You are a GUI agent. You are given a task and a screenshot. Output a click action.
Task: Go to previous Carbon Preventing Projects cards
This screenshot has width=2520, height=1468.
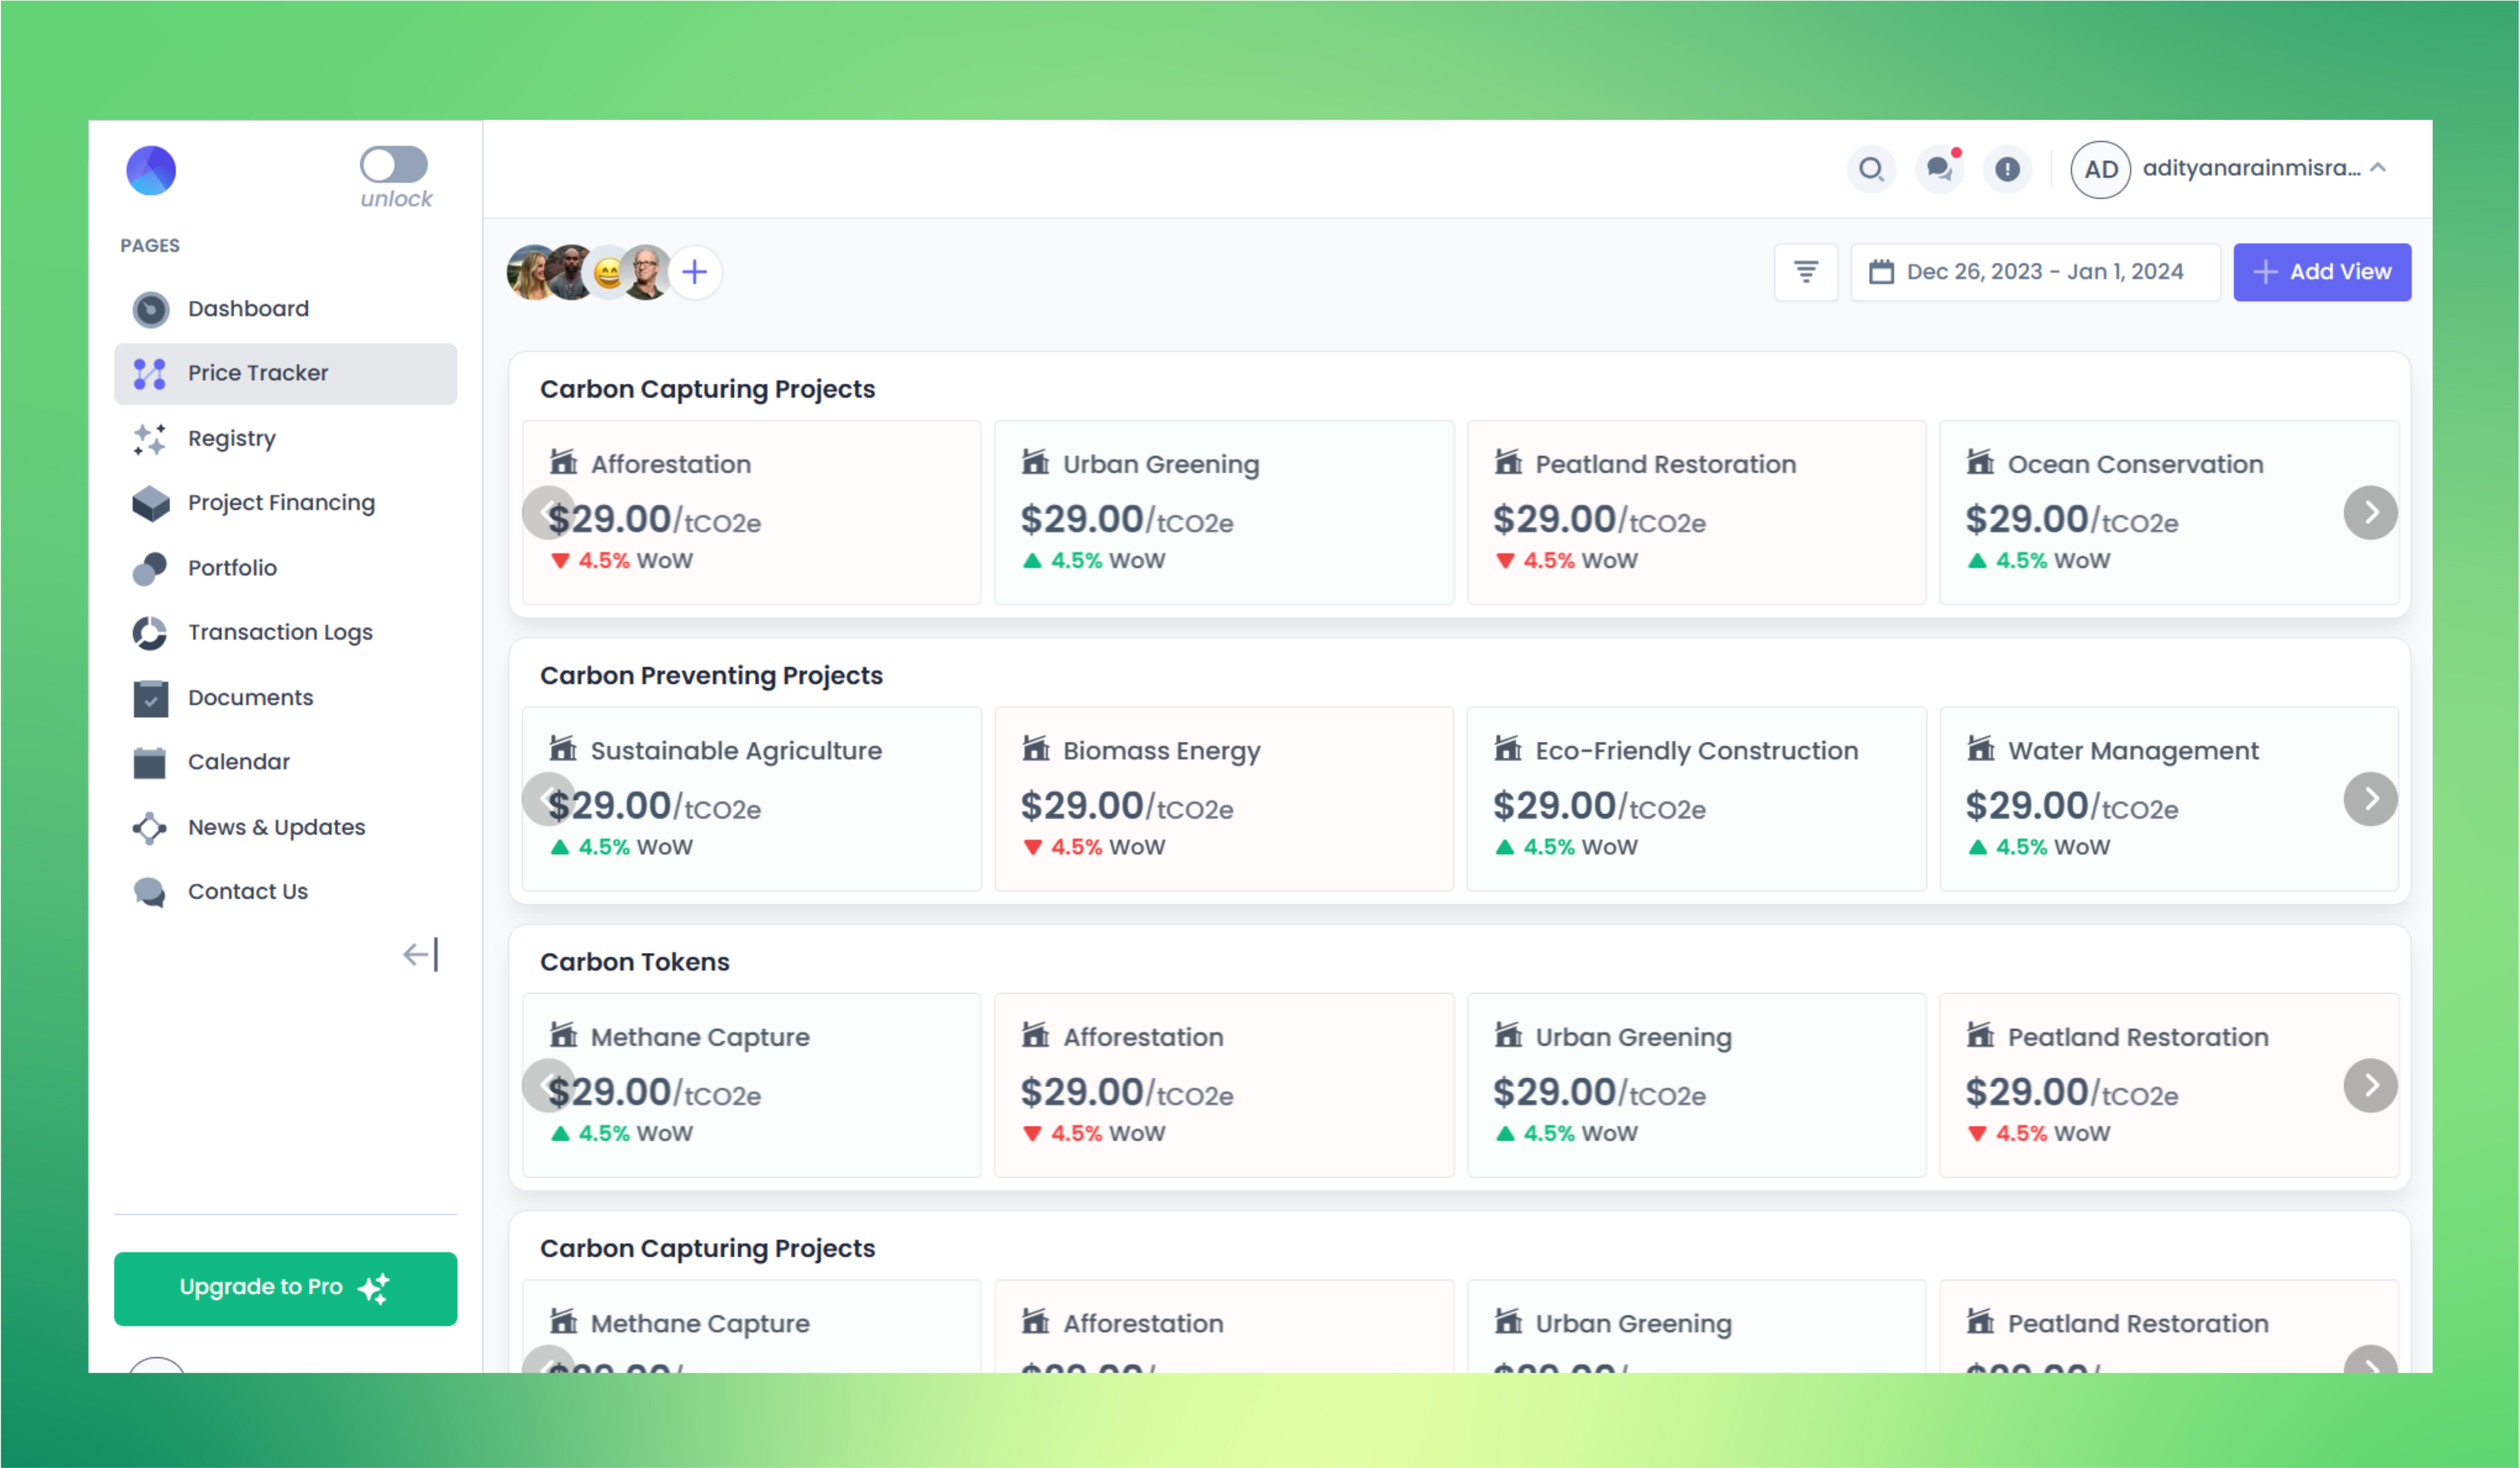[x=548, y=799]
